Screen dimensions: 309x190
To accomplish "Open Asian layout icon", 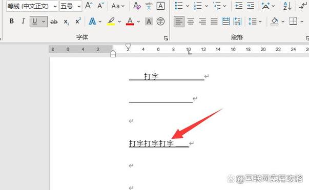I will 265,6.
